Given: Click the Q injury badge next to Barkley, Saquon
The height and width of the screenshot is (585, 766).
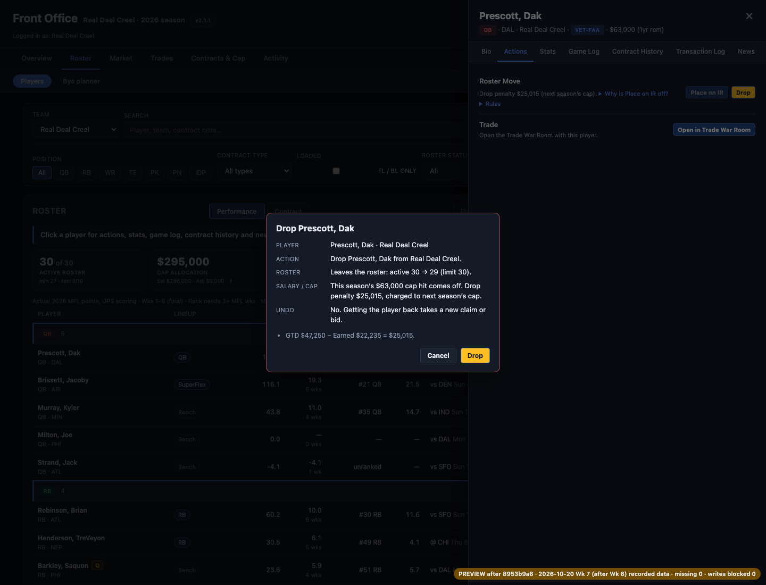Looking at the screenshot, I should (x=97, y=565).
